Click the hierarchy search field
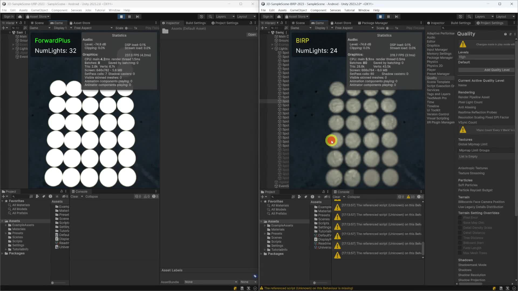518x291 pixels. (279, 28)
